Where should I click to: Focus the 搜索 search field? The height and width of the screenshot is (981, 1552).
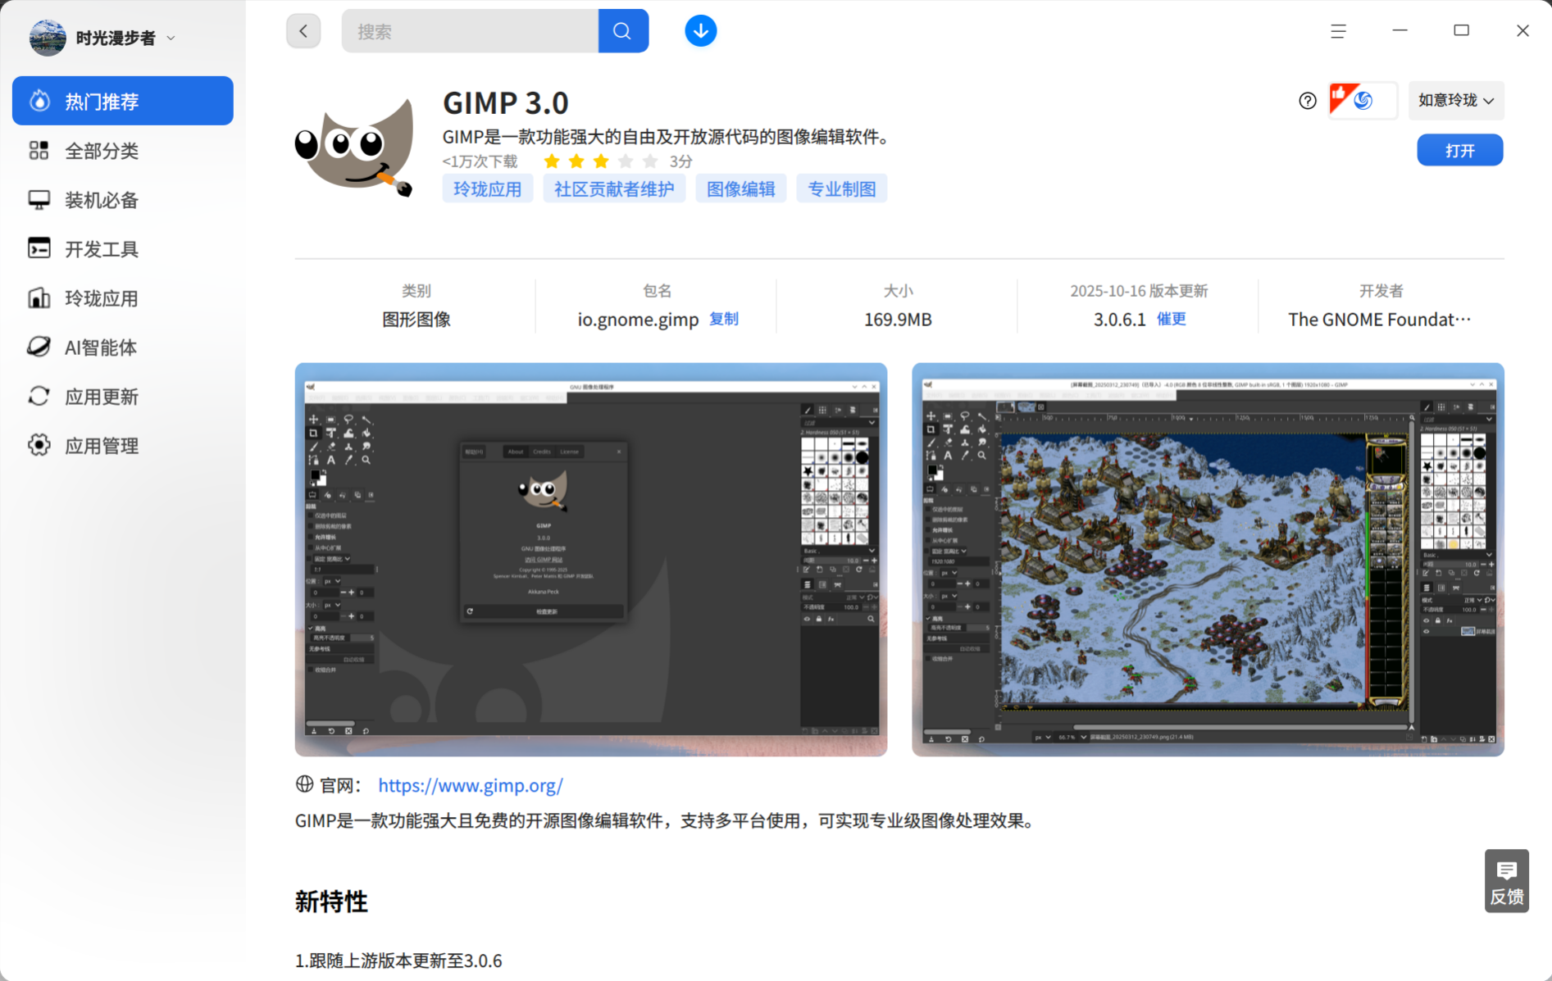(x=471, y=31)
